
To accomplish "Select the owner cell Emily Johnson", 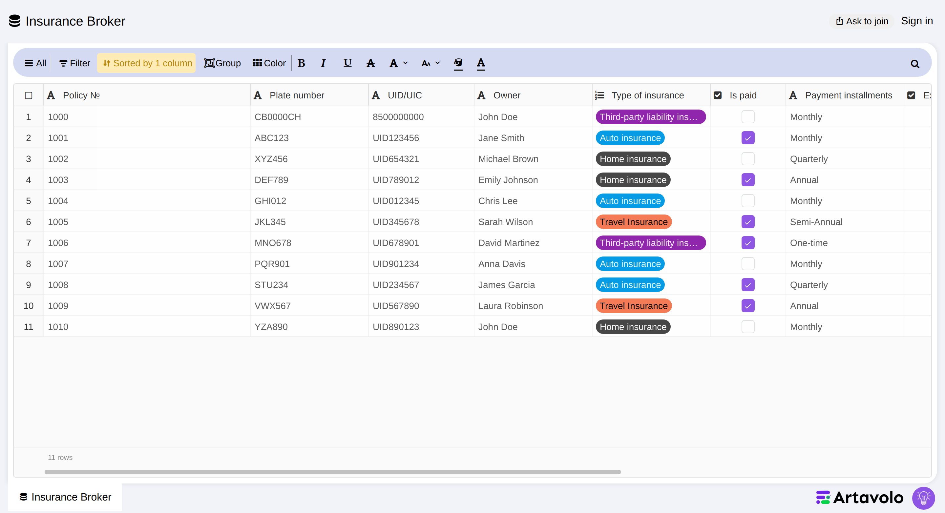I will 533,180.
